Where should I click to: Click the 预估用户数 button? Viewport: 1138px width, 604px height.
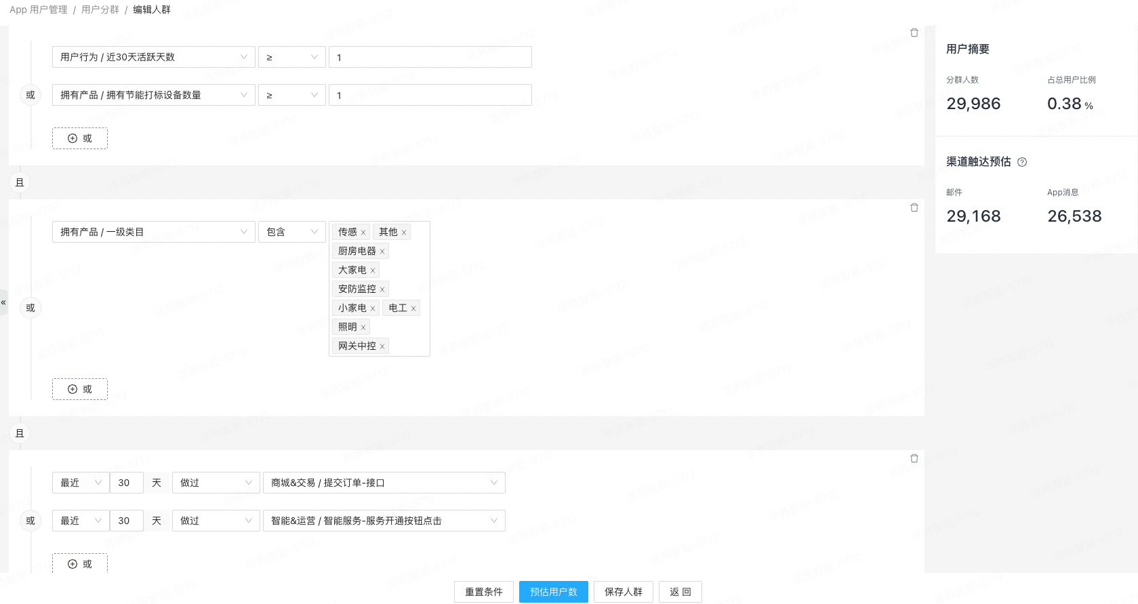tap(554, 592)
